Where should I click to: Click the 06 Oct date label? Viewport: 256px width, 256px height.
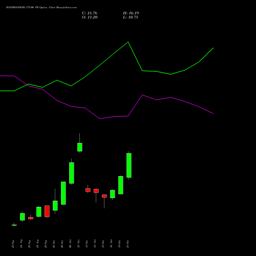point(71,244)
